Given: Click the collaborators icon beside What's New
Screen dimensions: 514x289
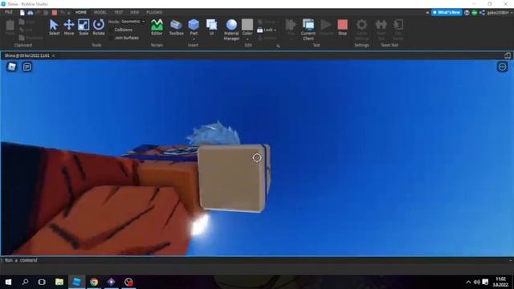Looking at the screenshot, I should pyautogui.click(x=467, y=13).
